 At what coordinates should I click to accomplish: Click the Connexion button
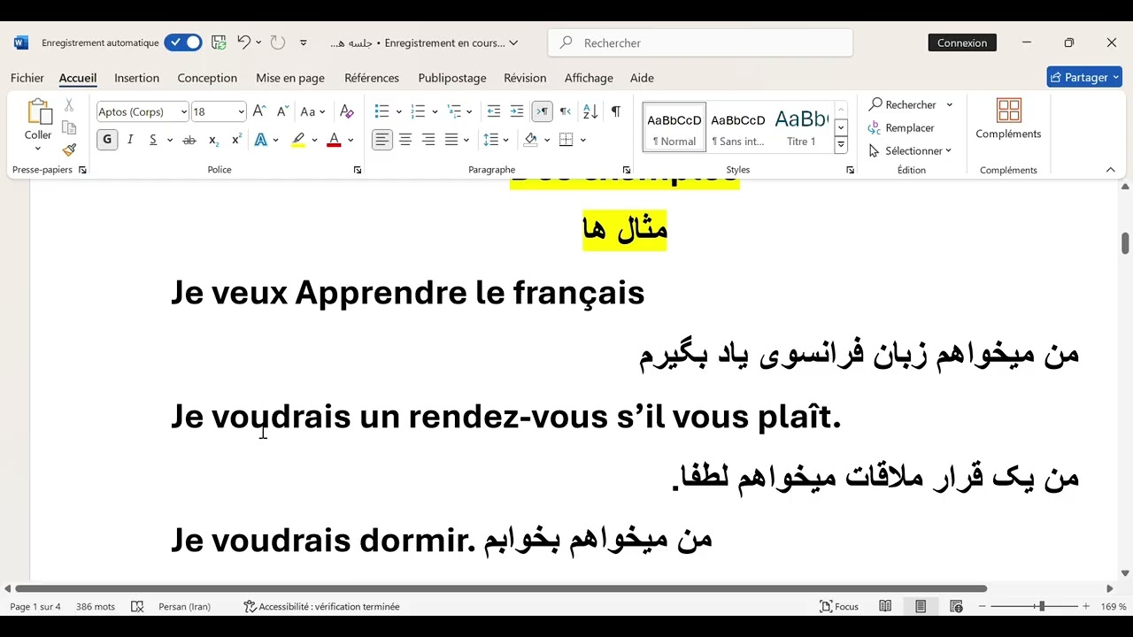962,42
